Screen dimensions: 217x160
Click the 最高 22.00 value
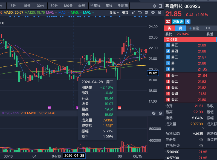point(198,112)
